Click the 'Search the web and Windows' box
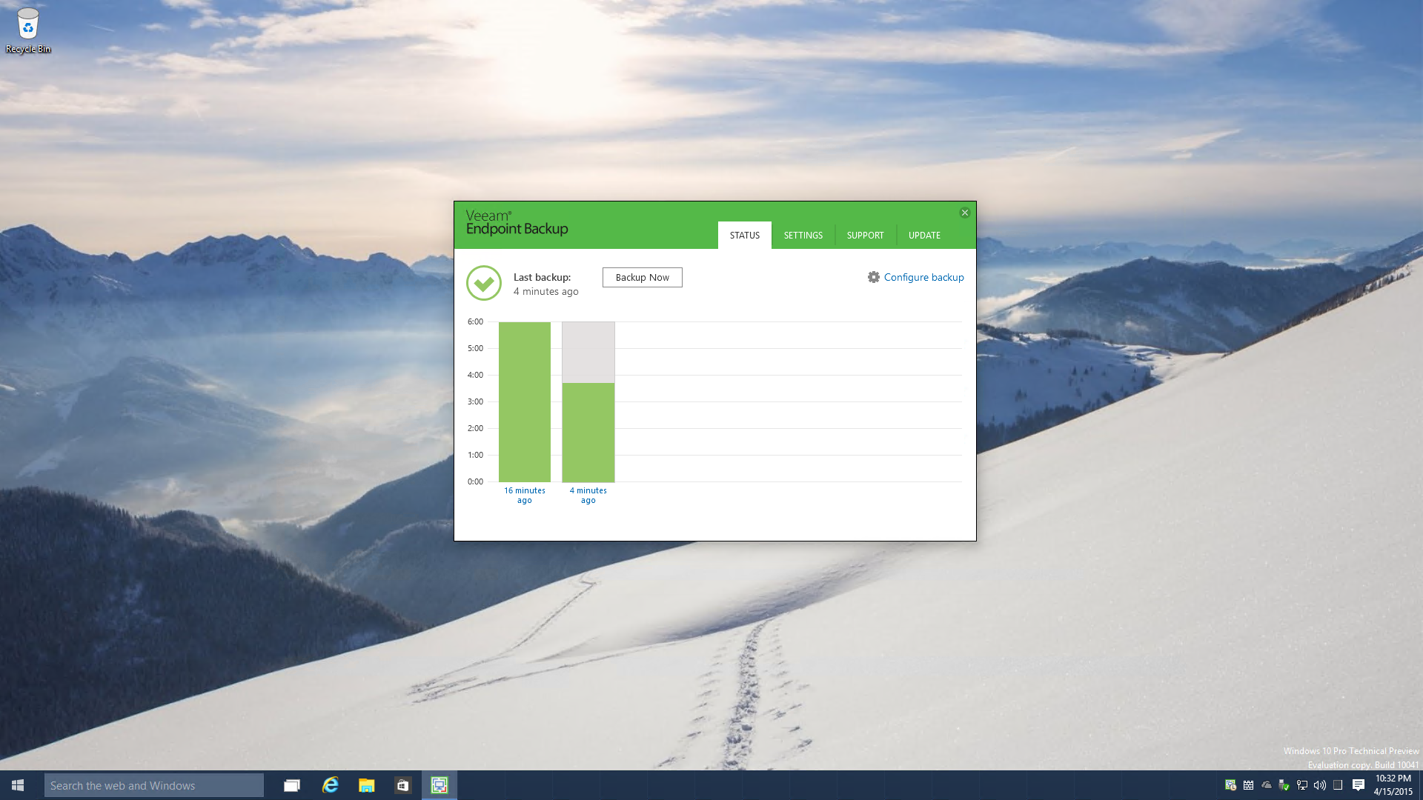This screenshot has height=800, width=1423. point(154,785)
